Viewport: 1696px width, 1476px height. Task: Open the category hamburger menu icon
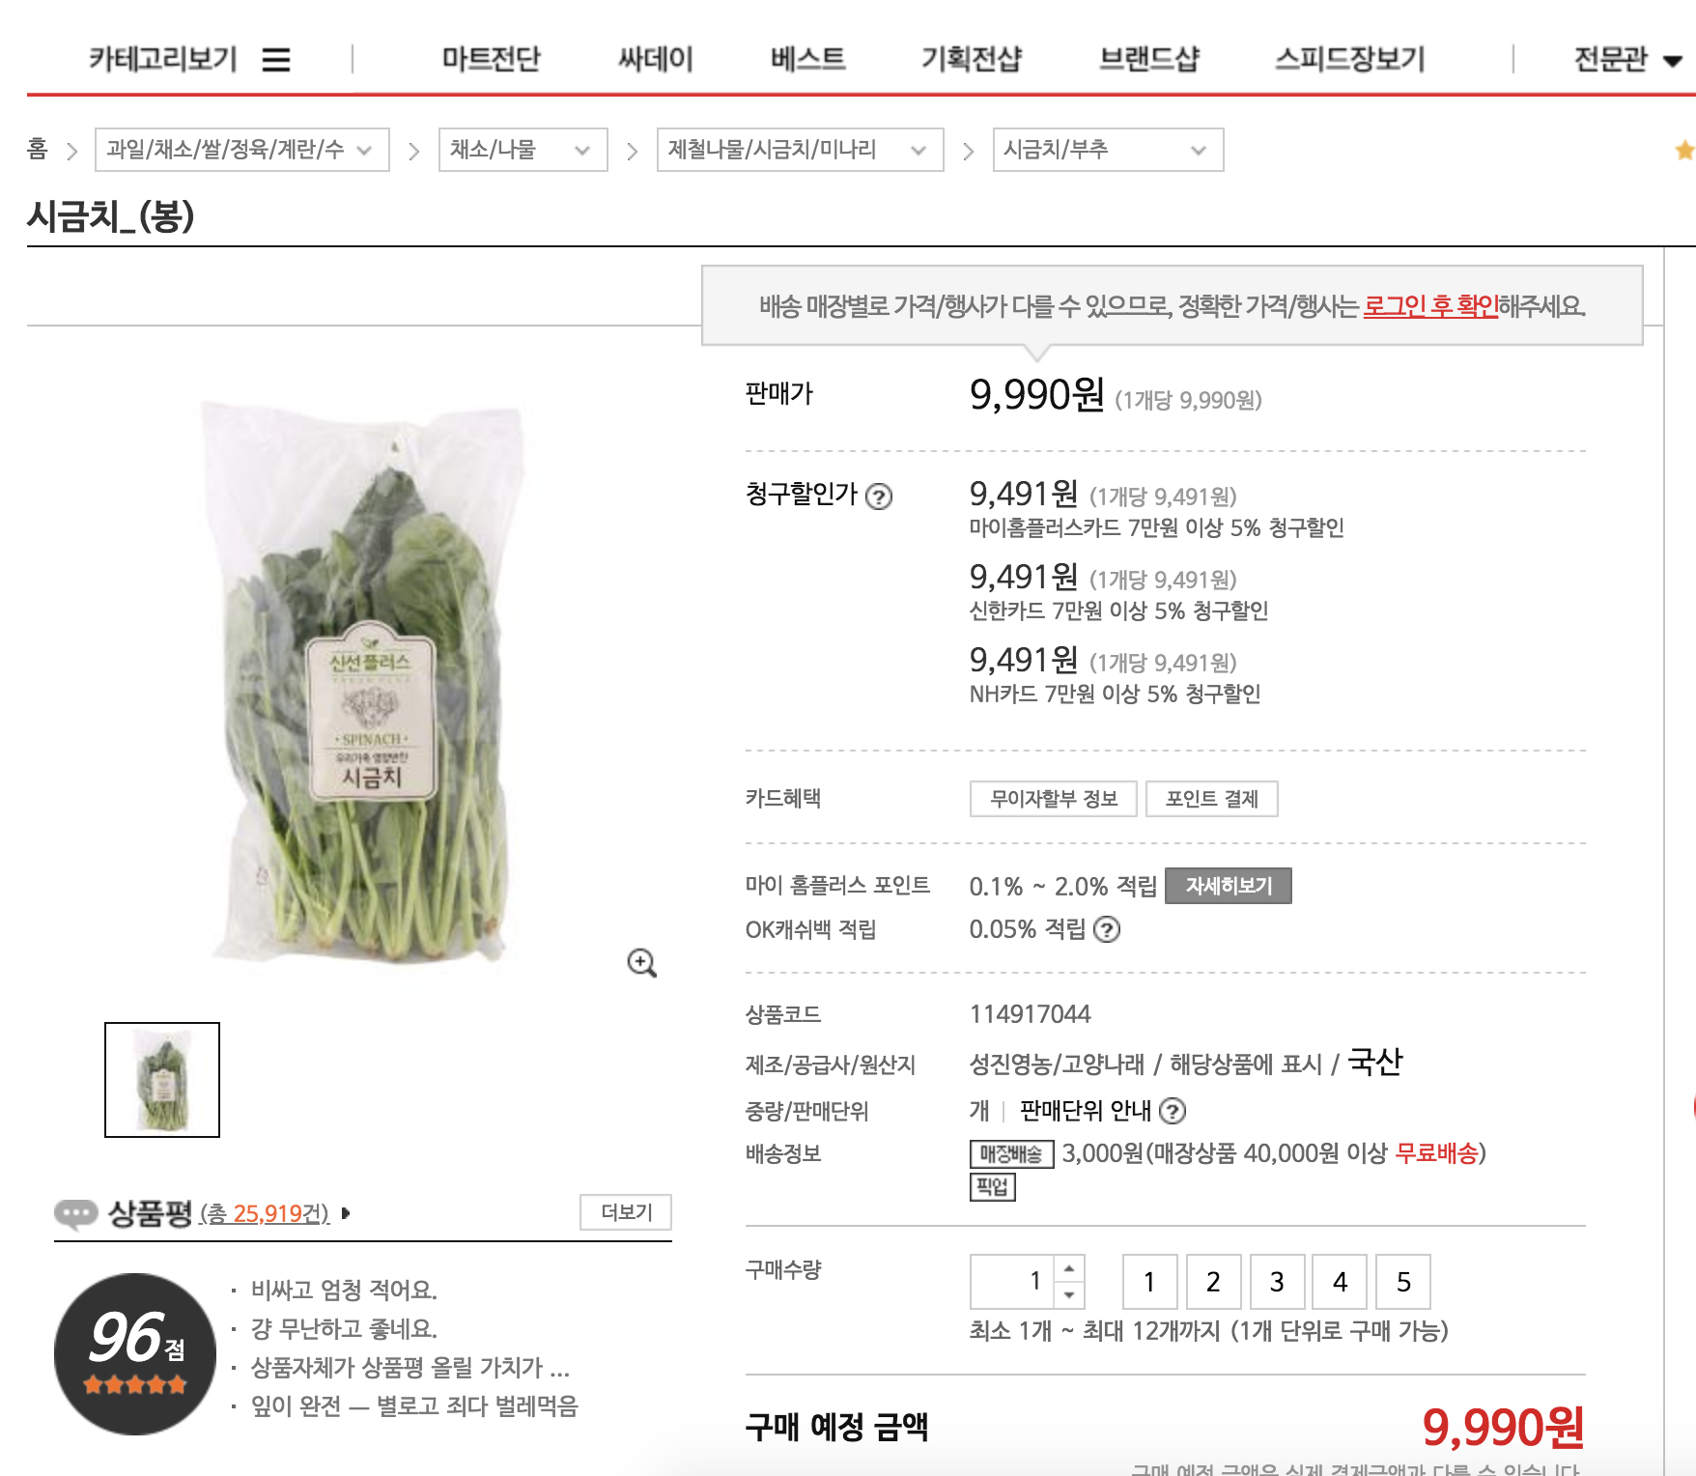(276, 60)
